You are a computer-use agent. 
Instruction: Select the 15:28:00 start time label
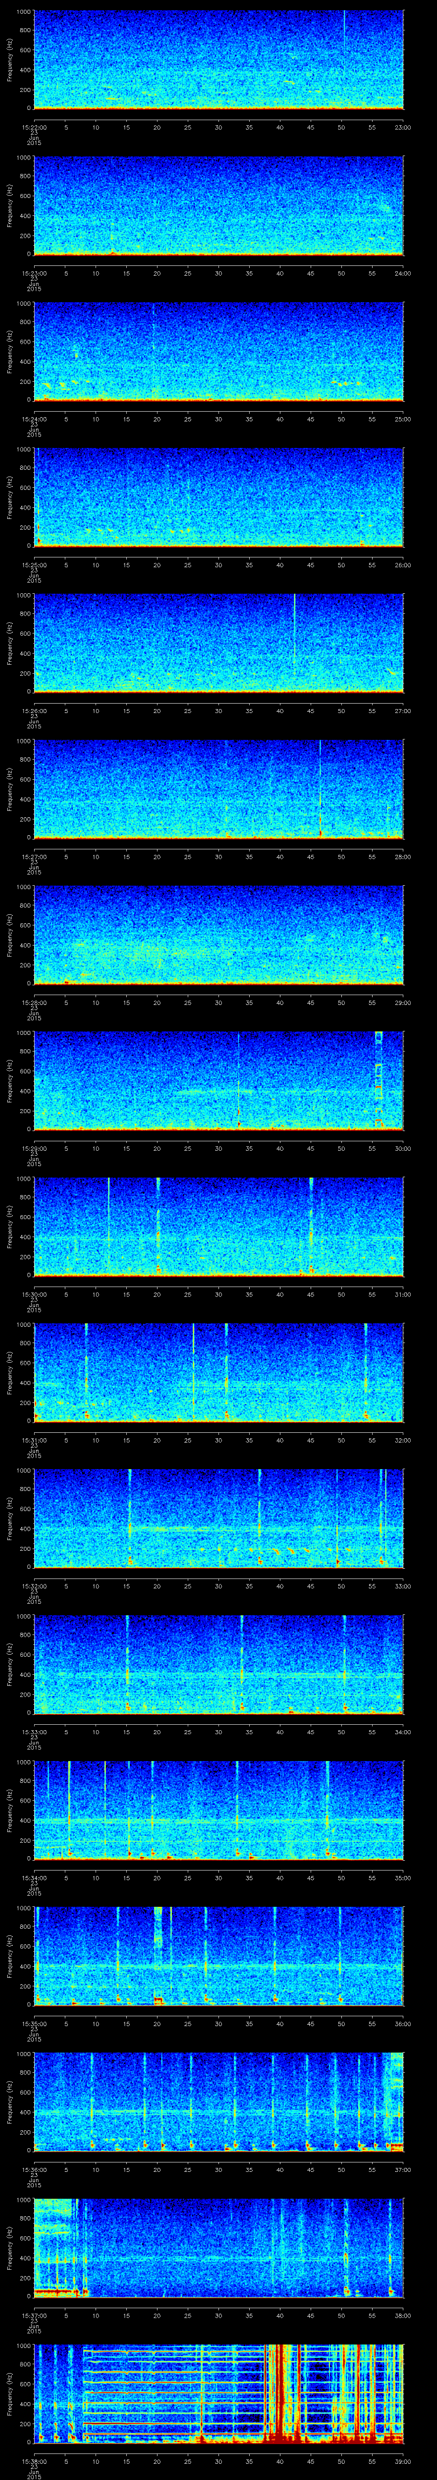tap(34, 1002)
